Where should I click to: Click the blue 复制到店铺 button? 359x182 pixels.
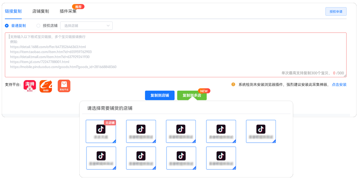(x=160, y=95)
